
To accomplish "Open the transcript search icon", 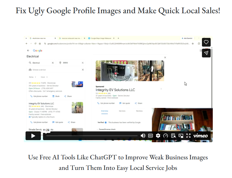I will (173, 136).
